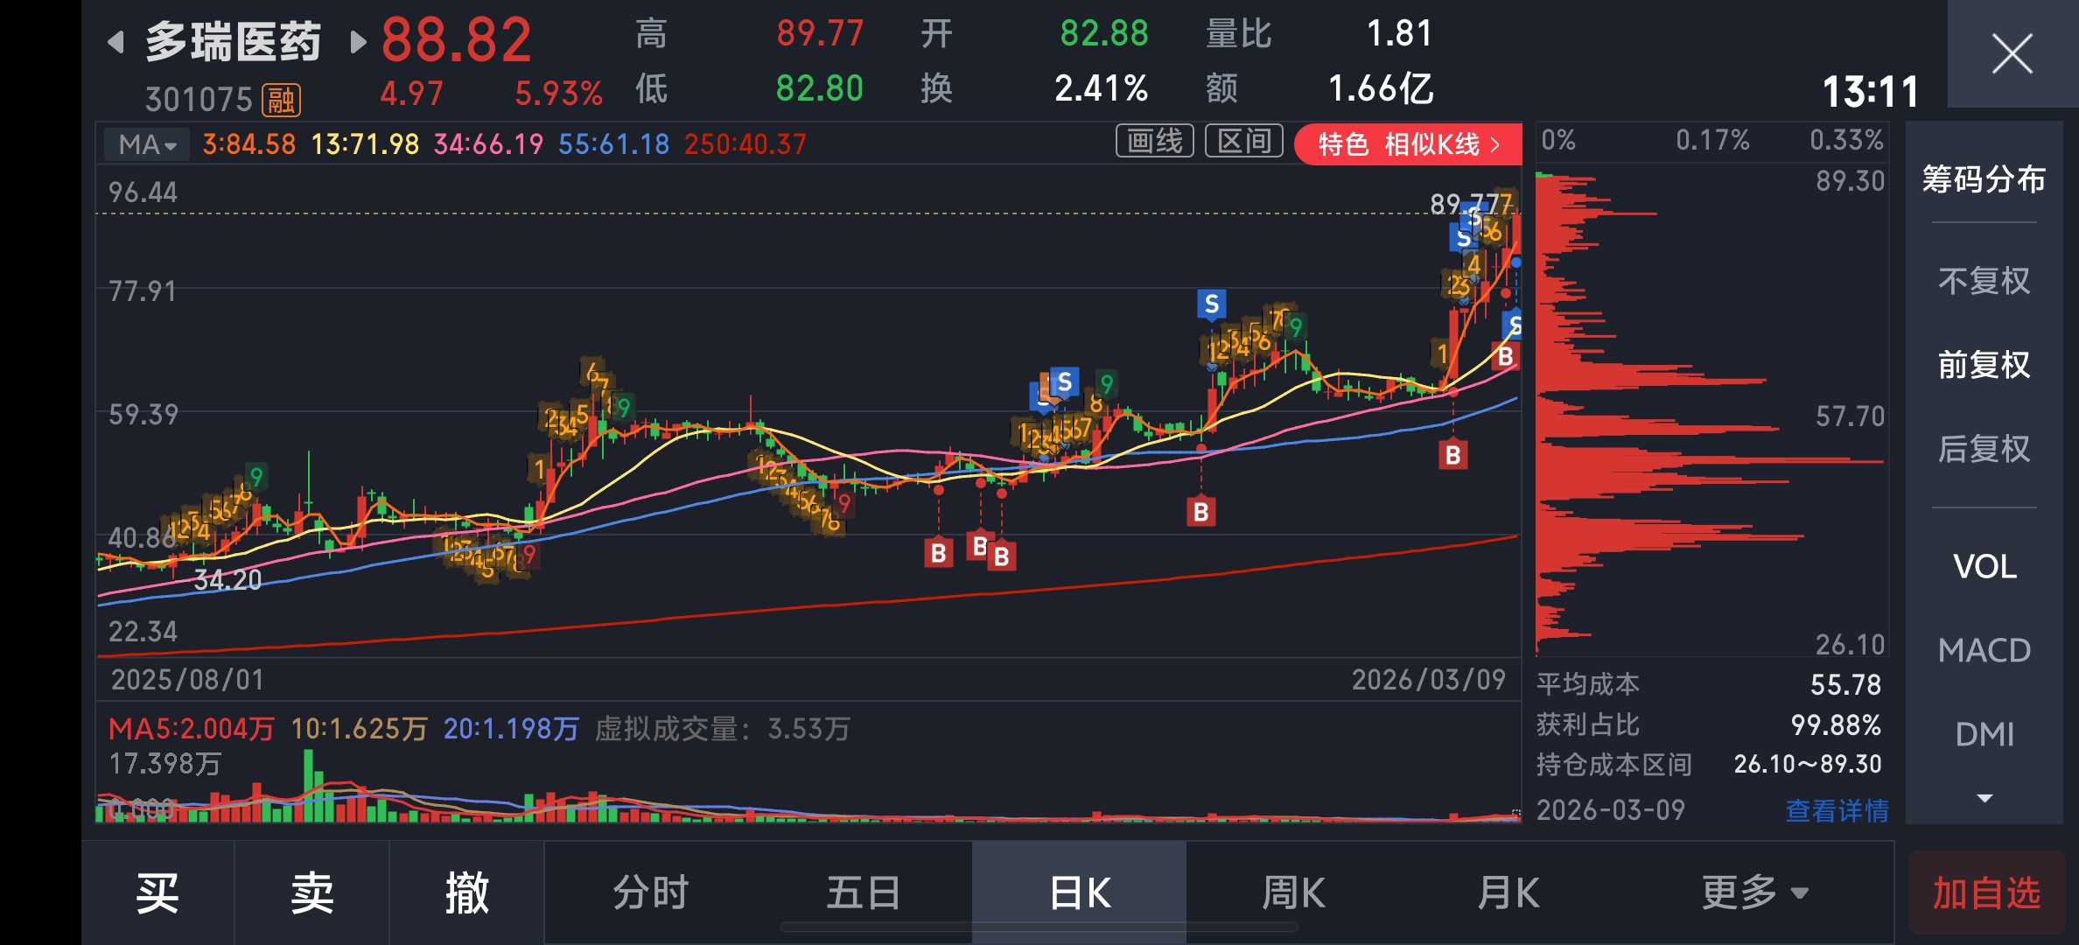This screenshot has height=945, width=2079.
Task: Expand more indicators arrow below DMI
Action: click(1984, 798)
